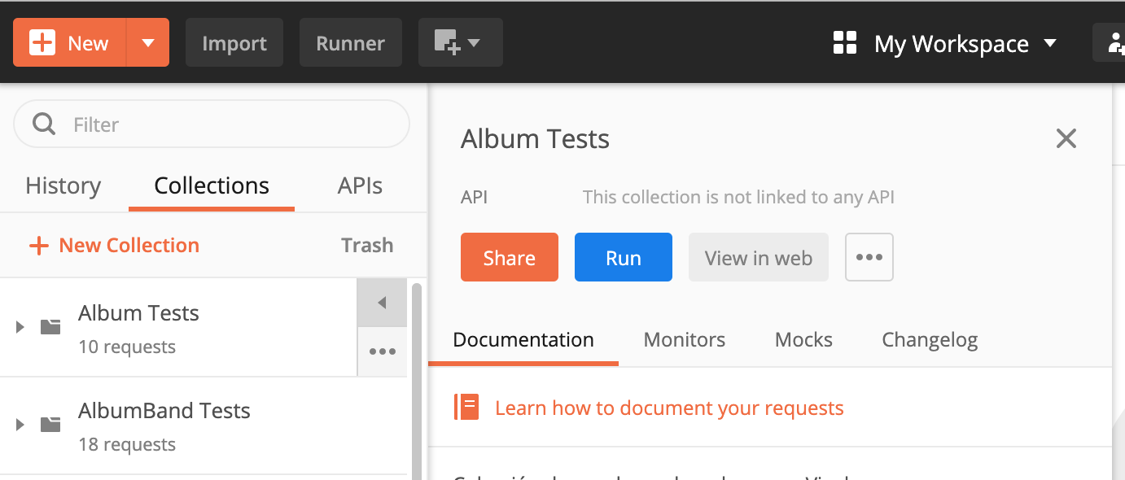Open the new window dropdown icon

pos(461,42)
